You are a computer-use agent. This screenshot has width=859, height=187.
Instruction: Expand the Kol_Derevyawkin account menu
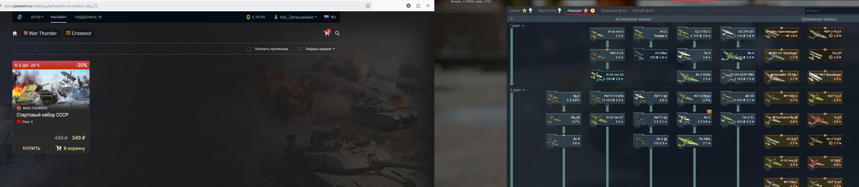click(296, 17)
